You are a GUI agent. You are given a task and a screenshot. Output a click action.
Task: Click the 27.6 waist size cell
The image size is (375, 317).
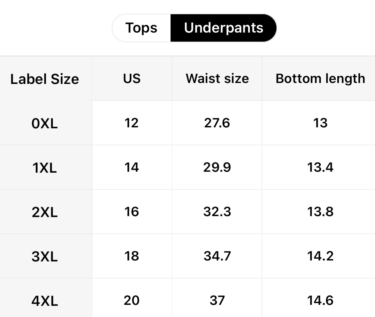coord(217,123)
